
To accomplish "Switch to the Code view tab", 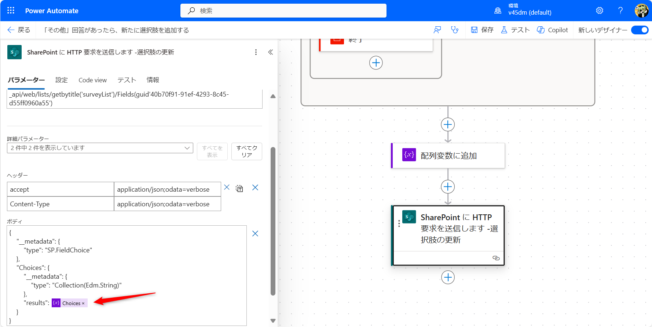I will click(x=92, y=80).
